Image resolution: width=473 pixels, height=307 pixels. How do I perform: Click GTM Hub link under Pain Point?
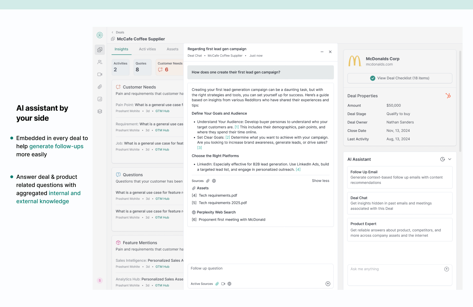(x=162, y=111)
